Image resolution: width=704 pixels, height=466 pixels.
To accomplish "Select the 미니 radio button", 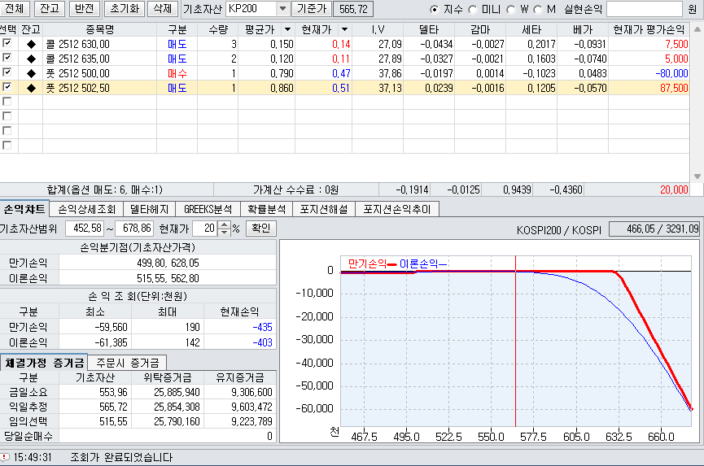I will coord(472,10).
